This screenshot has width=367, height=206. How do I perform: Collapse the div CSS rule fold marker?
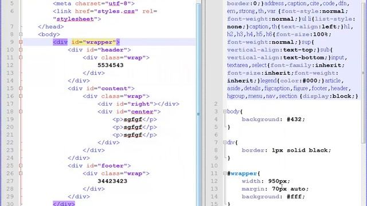click(x=225, y=142)
